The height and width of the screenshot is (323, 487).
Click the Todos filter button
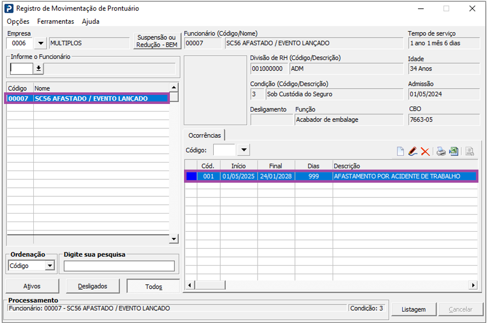click(153, 286)
